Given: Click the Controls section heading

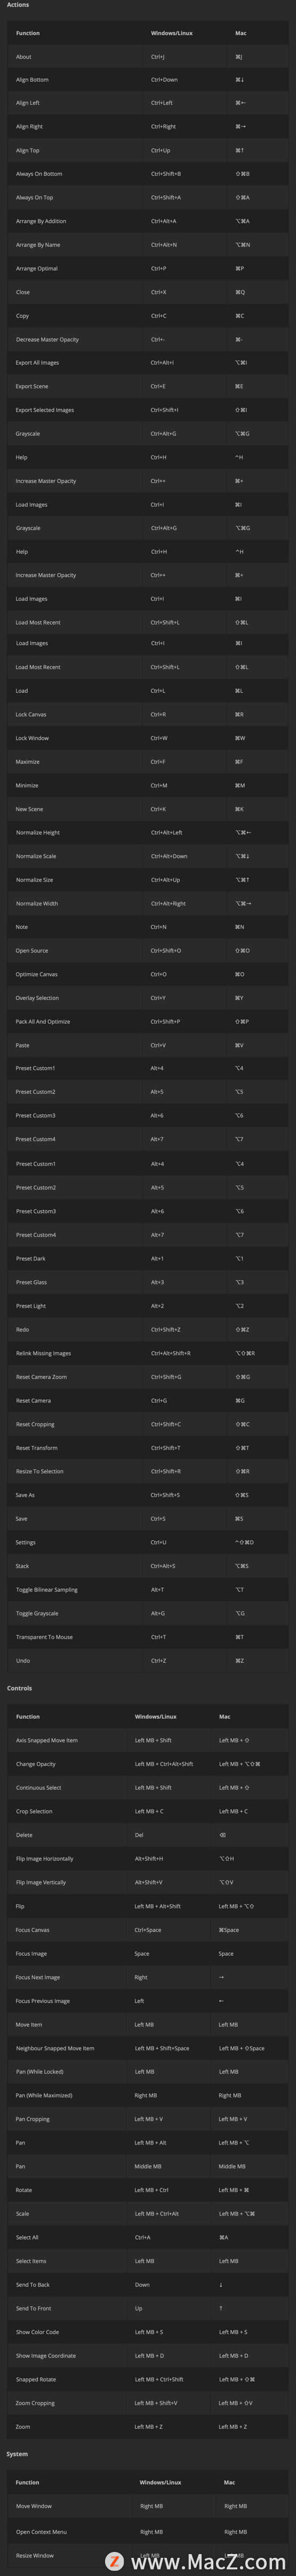Looking at the screenshot, I should [19, 1688].
